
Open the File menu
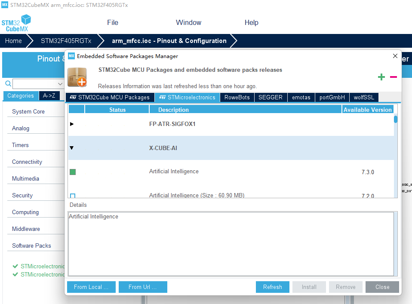[x=112, y=23]
